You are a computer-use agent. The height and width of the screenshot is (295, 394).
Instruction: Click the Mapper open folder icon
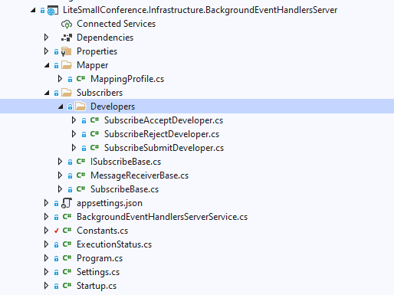(x=67, y=65)
